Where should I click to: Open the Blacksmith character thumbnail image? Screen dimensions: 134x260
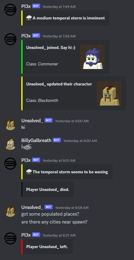click(109, 93)
